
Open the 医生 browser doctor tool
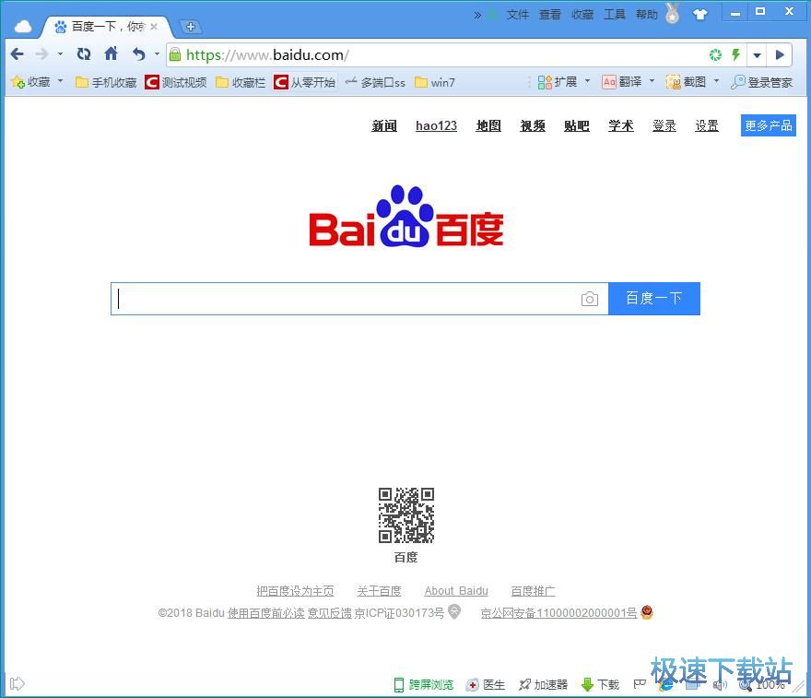[x=485, y=684]
